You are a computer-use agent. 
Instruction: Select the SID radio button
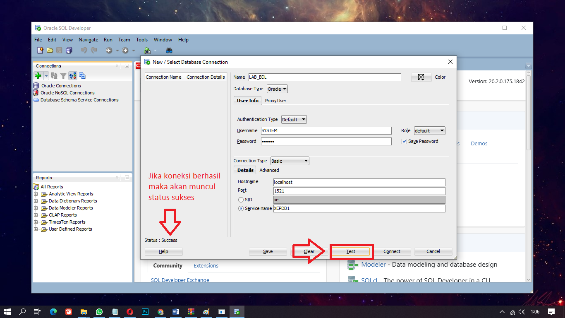241,200
